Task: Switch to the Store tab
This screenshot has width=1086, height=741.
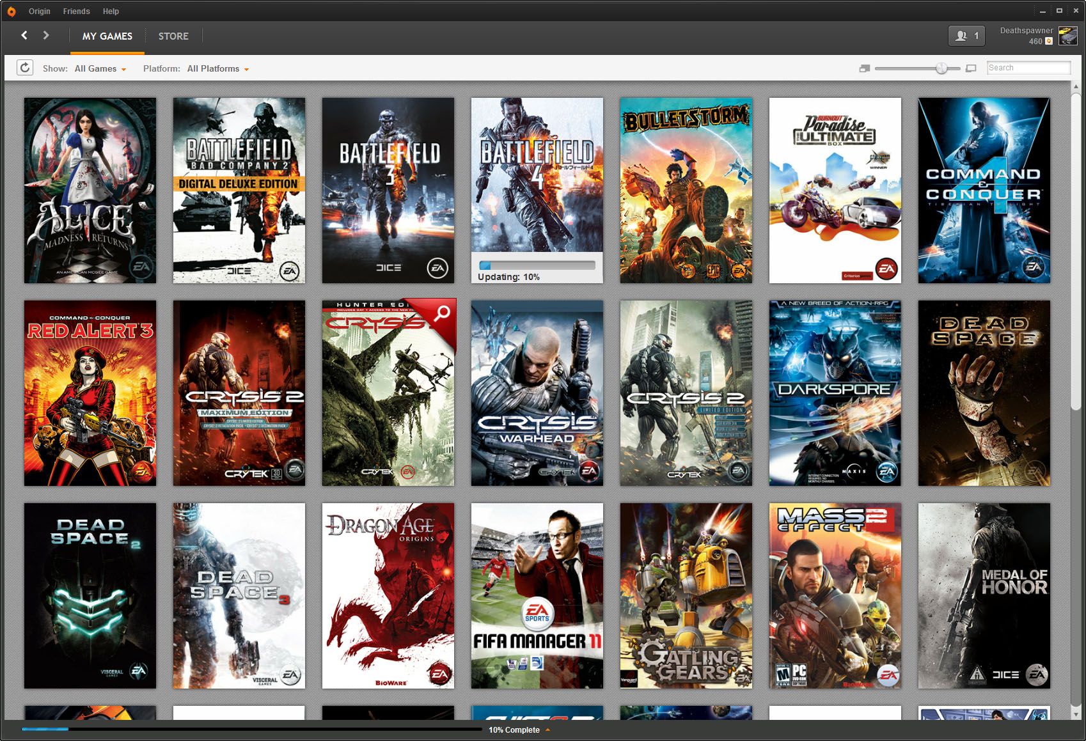Action: 173,36
